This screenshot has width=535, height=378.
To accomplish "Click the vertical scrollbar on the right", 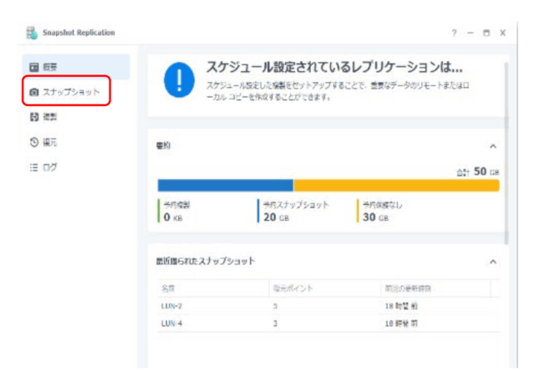I will pyautogui.click(x=506, y=151).
